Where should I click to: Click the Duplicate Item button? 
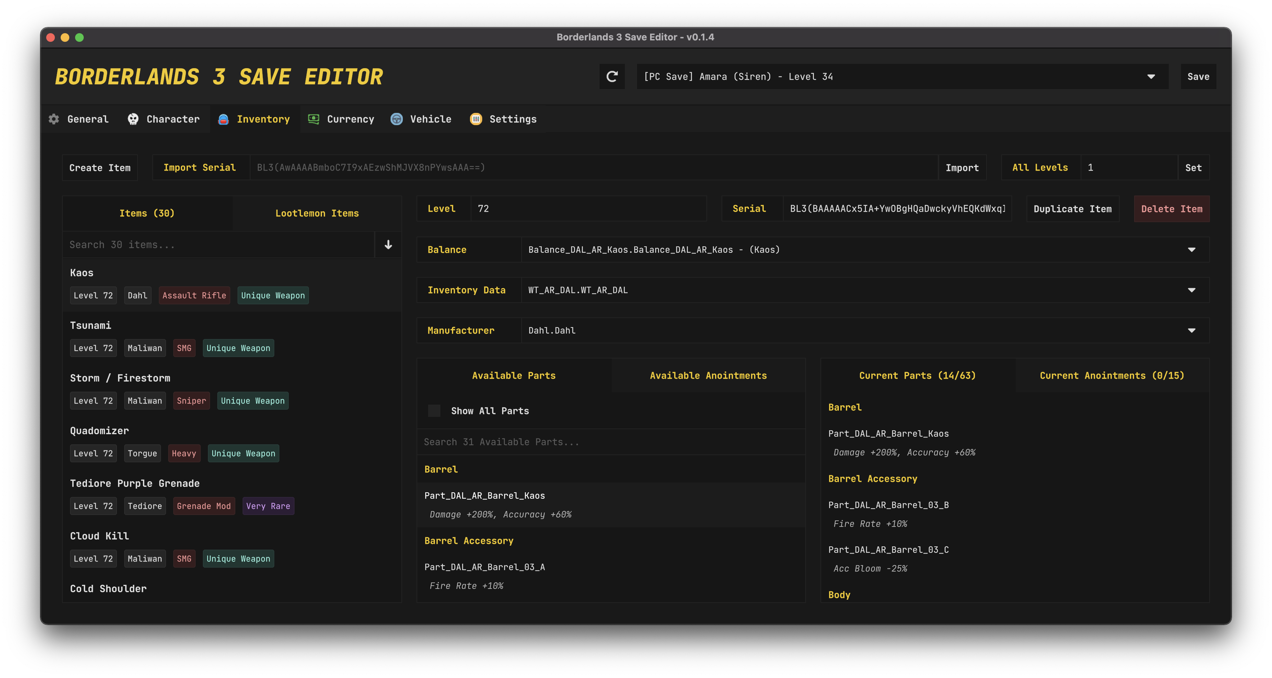pyautogui.click(x=1072, y=209)
